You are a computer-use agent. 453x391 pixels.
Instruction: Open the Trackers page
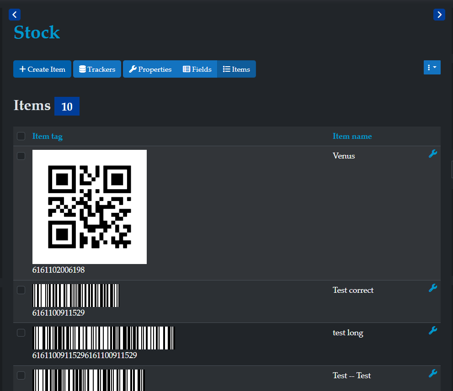coord(97,69)
